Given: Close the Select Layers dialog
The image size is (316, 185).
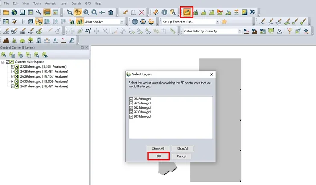Looking at the screenshot, I should [x=211, y=75].
